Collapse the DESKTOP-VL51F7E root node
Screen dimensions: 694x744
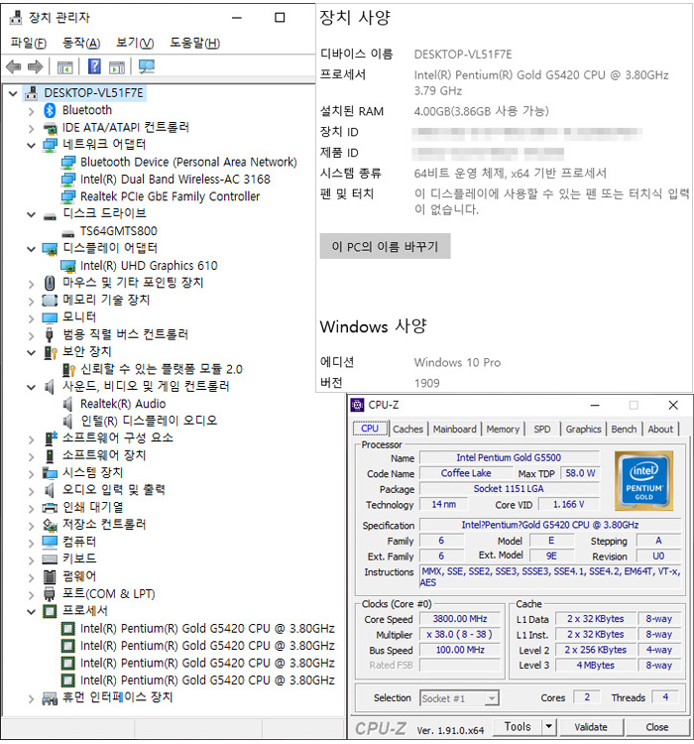click(x=13, y=93)
